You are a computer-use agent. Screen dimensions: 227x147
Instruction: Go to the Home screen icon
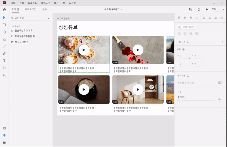pyautogui.click(x=4, y=9)
